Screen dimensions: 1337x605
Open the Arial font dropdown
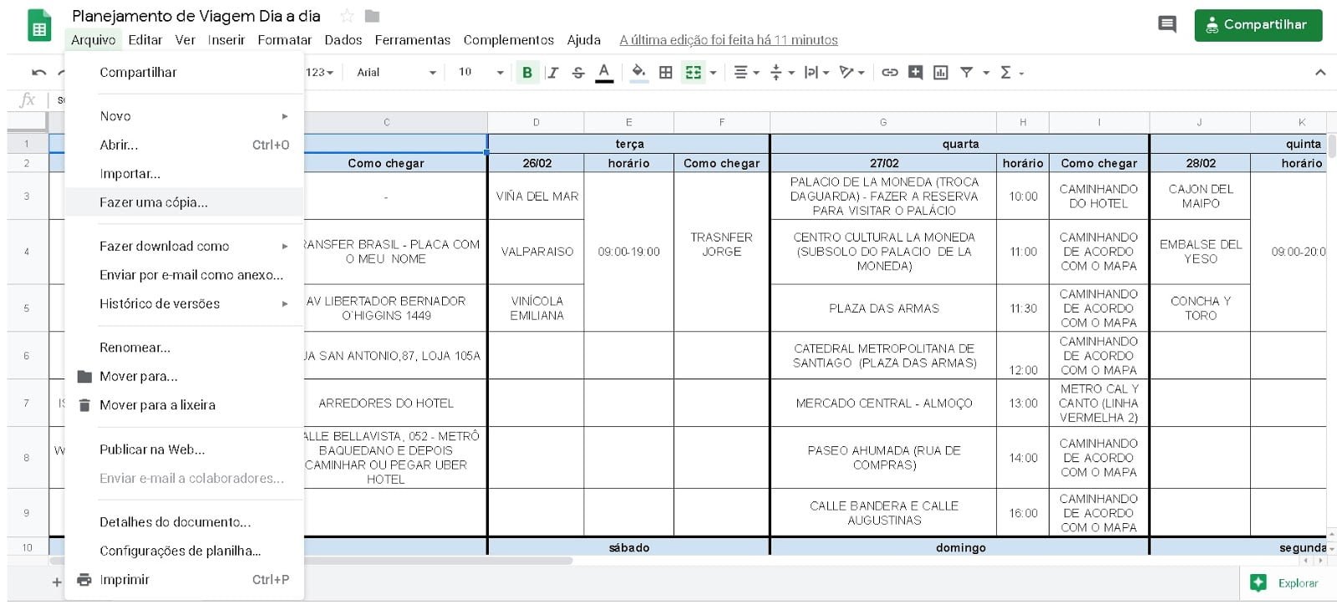coord(396,73)
